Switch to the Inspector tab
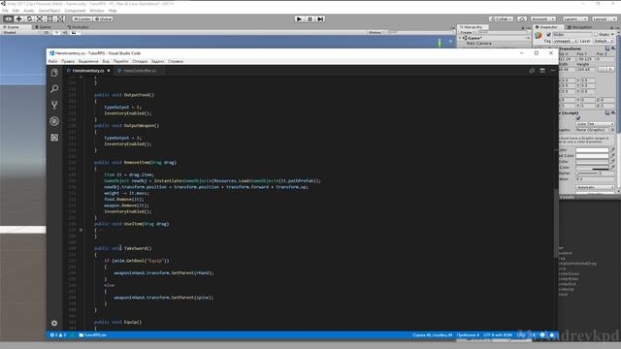Image resolution: width=621 pixels, height=349 pixels. (x=548, y=27)
